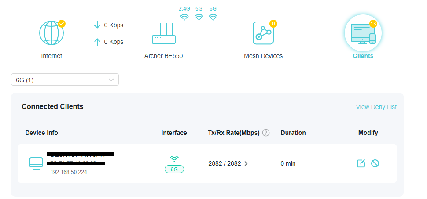Click the Internet globe icon

pyautogui.click(x=52, y=33)
